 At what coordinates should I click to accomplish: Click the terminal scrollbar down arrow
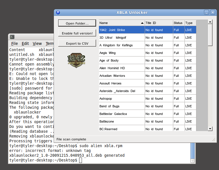(x=193, y=161)
